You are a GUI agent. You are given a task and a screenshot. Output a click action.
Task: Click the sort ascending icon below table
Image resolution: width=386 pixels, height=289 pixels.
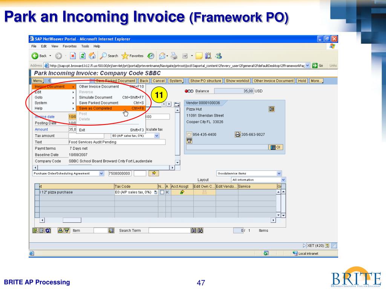(x=60, y=231)
